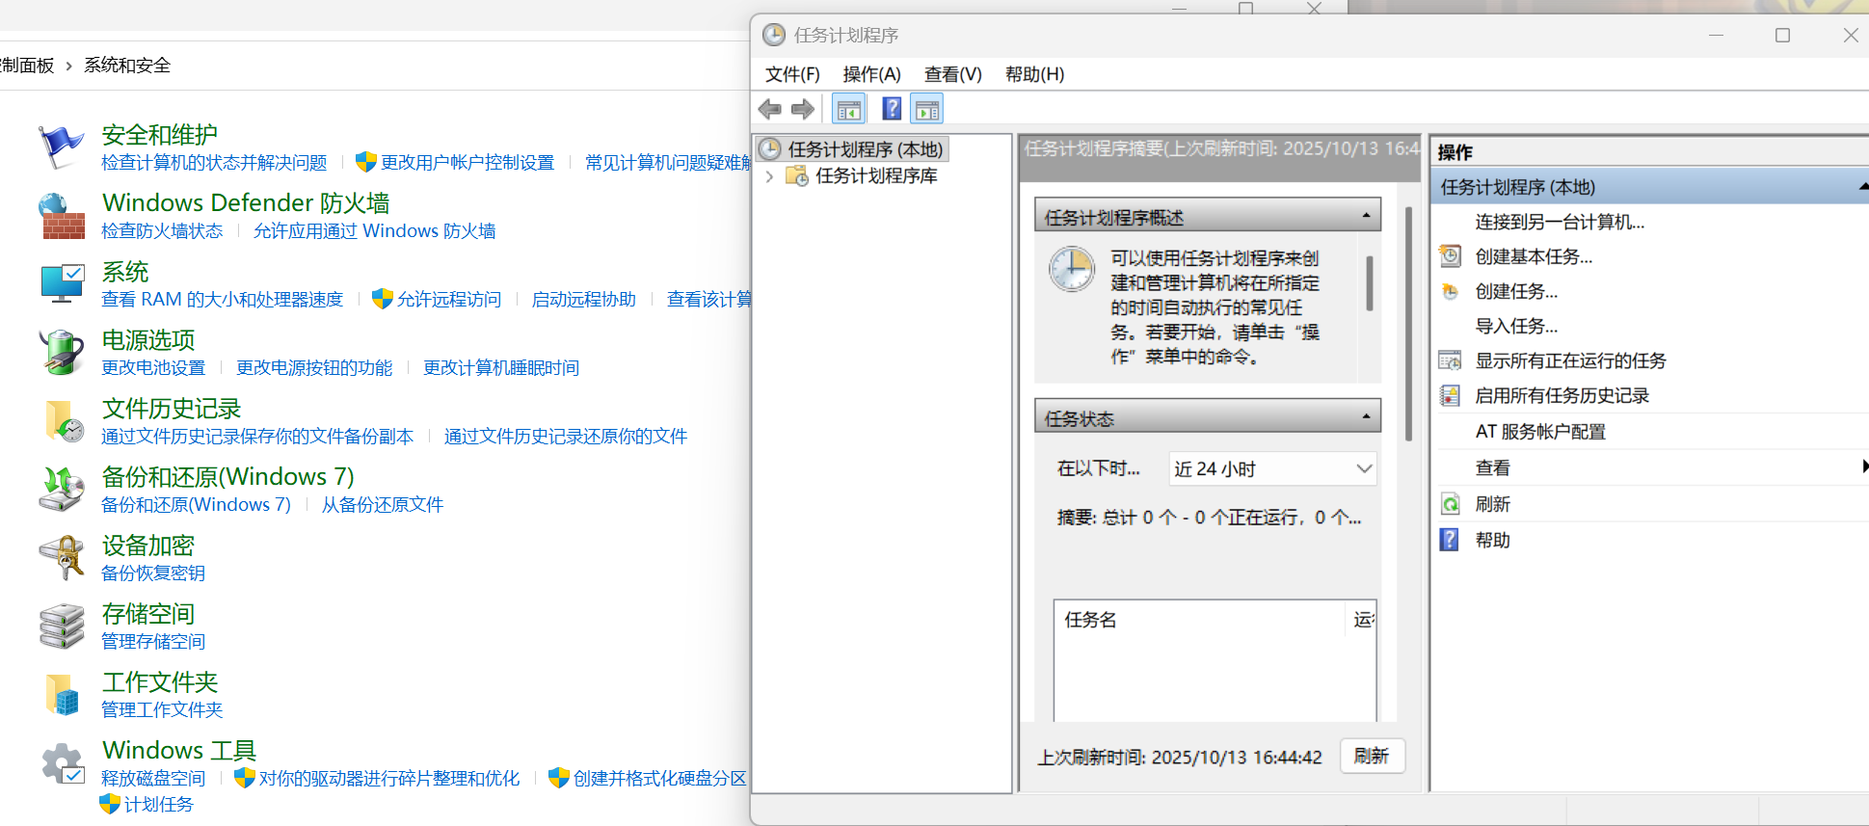Select 导入任务... action
The height and width of the screenshot is (826, 1869).
pyautogui.click(x=1516, y=326)
